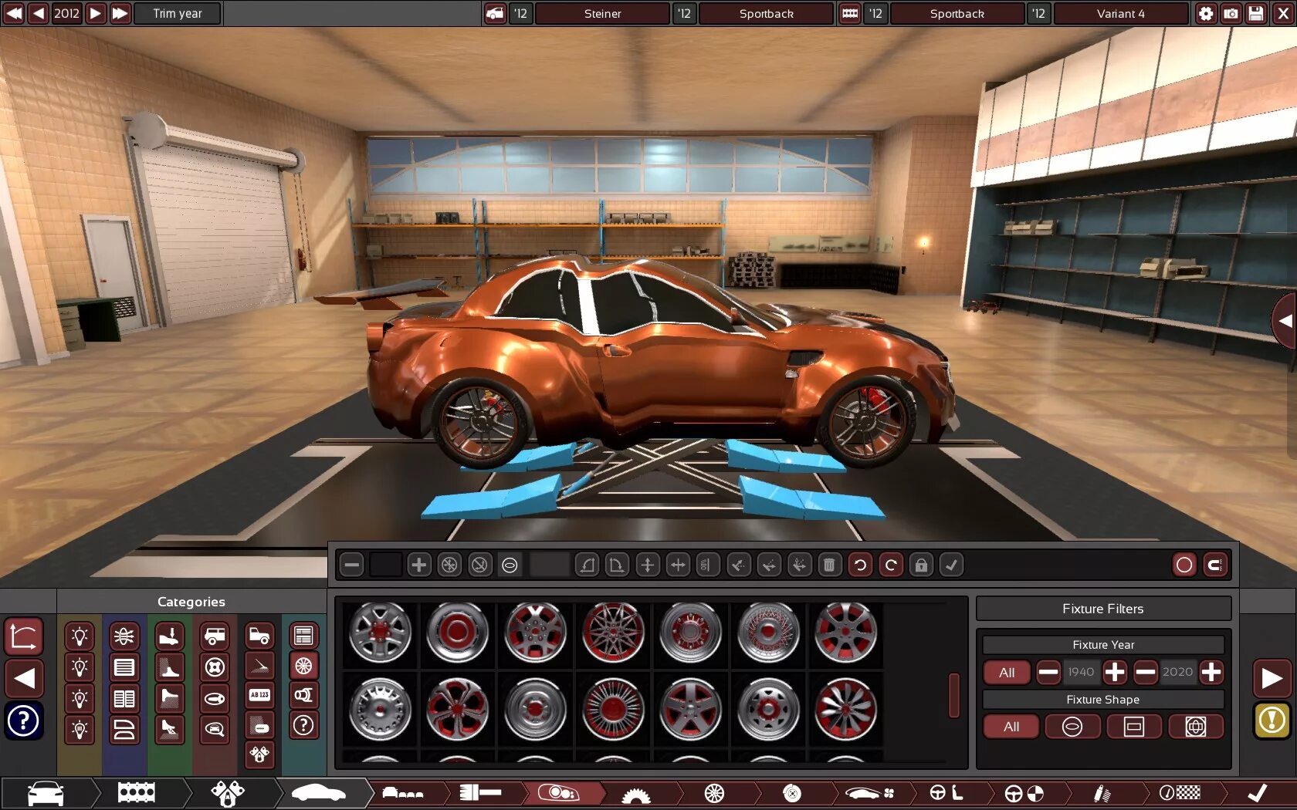Viewport: 1297px width, 810px height.
Task: Click the plus button in fixture toolbar
Action: [418, 565]
